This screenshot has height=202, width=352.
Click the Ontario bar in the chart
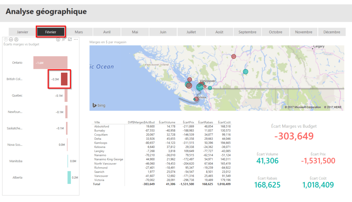[x=50, y=62]
